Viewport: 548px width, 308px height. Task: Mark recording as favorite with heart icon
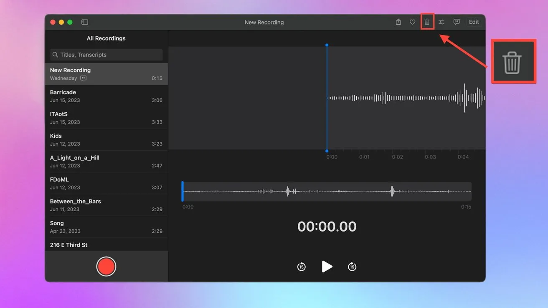point(412,22)
